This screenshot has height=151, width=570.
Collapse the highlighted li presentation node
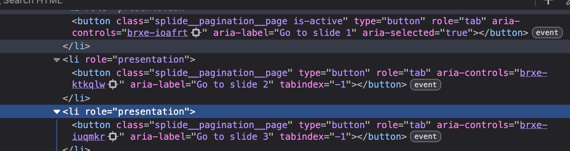pos(57,111)
